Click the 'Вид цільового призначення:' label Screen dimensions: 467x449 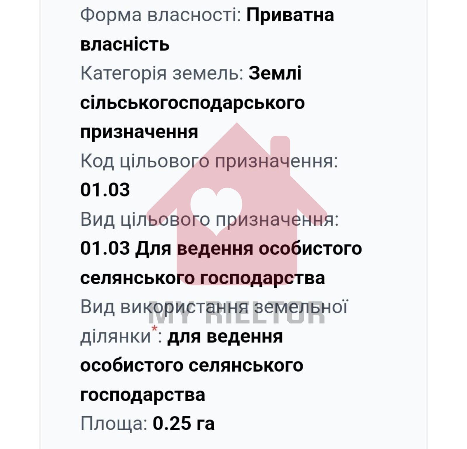(x=209, y=219)
